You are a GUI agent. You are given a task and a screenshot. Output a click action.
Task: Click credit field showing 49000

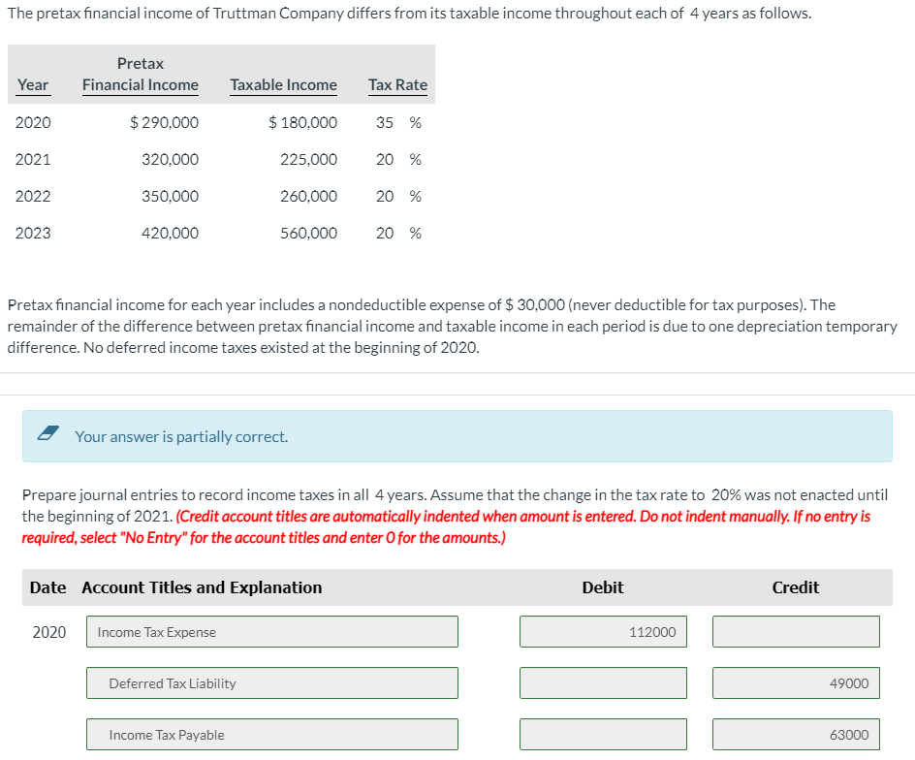point(796,683)
